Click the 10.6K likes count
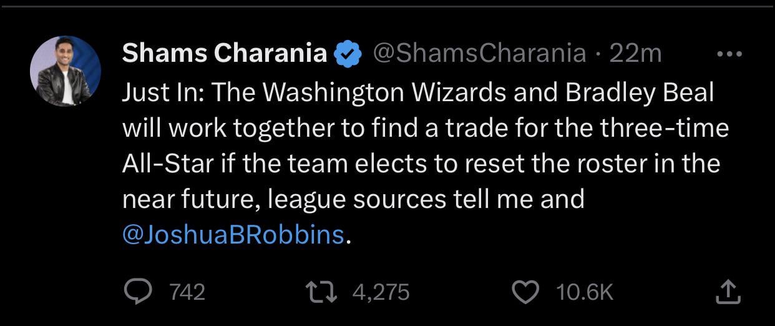Image resolution: width=775 pixels, height=326 pixels. click(584, 292)
